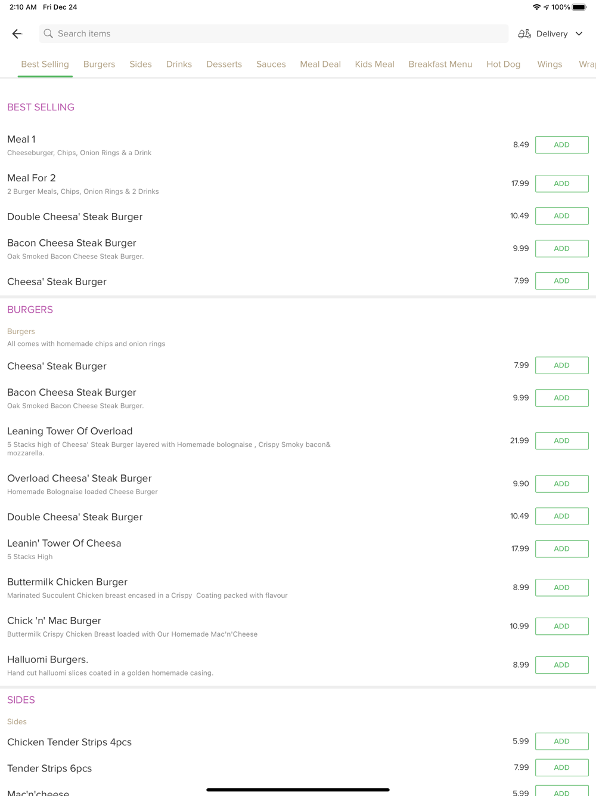Tap the back arrow icon

17,34
